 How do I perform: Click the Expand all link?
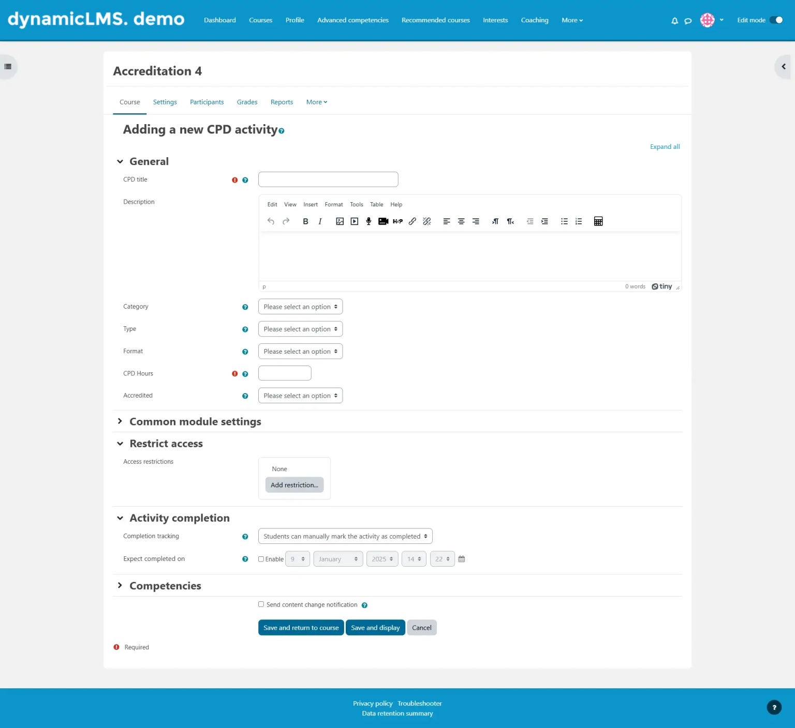click(x=665, y=147)
